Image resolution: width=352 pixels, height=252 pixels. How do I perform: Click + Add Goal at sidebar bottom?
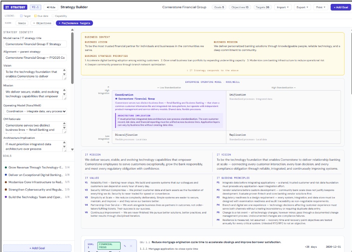click(37, 248)
